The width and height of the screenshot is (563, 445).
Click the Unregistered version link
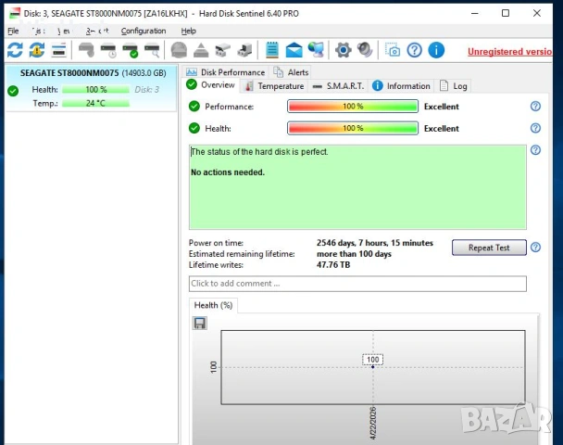[x=509, y=51]
